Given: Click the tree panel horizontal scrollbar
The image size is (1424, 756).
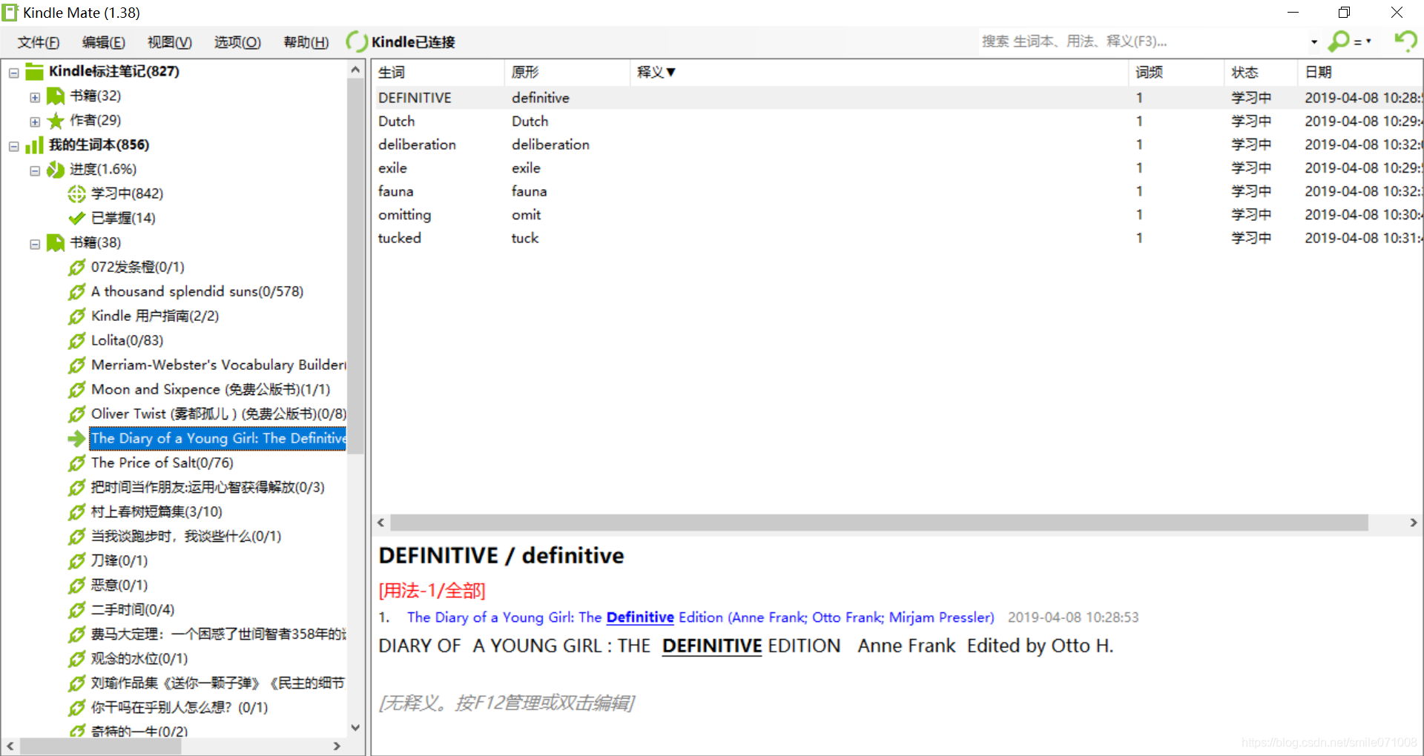Looking at the screenshot, I should click(100, 746).
